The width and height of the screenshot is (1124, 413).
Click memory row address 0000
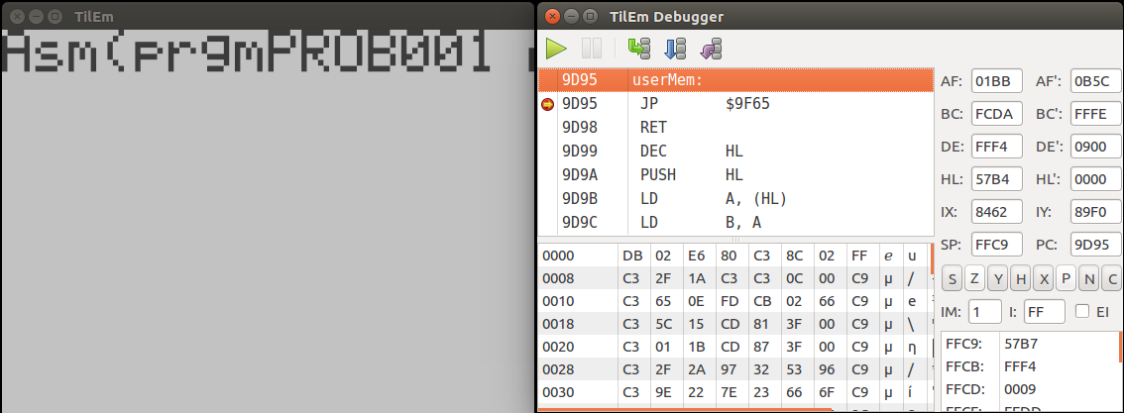click(558, 257)
